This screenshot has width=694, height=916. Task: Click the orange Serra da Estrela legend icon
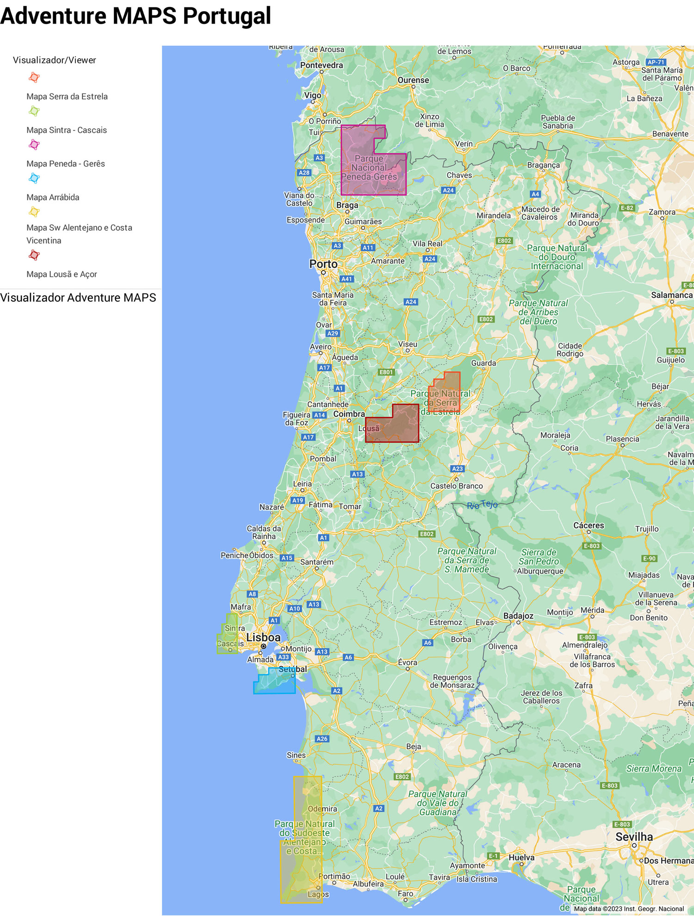[x=34, y=77]
